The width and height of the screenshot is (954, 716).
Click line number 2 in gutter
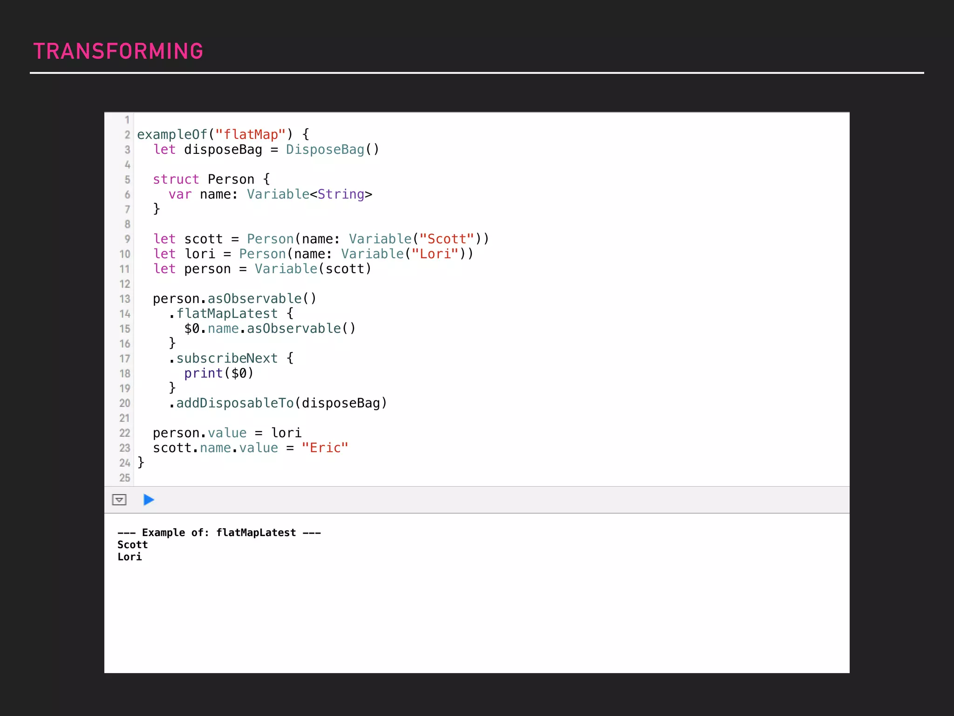pyautogui.click(x=127, y=135)
